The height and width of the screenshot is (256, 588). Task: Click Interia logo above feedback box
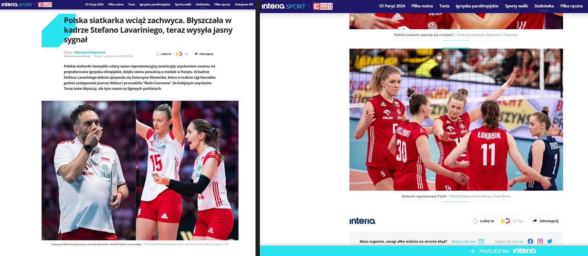pos(362,221)
